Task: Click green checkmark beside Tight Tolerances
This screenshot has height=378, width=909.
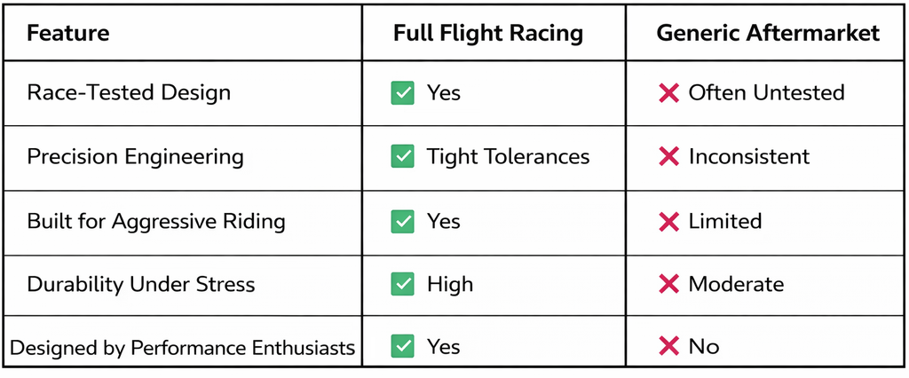Action: pos(403,157)
